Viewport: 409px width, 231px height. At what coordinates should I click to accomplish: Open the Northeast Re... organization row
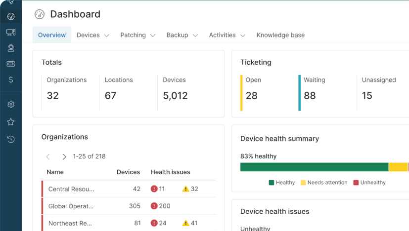pos(129,223)
